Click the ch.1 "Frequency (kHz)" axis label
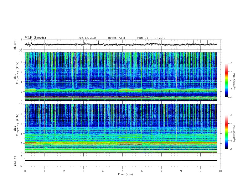The image size is (248, 192). coord(18,73)
